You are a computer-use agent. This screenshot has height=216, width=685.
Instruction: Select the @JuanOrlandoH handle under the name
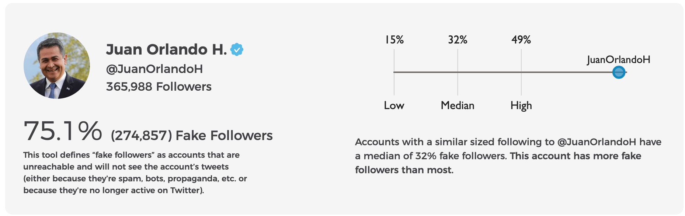[x=154, y=69]
